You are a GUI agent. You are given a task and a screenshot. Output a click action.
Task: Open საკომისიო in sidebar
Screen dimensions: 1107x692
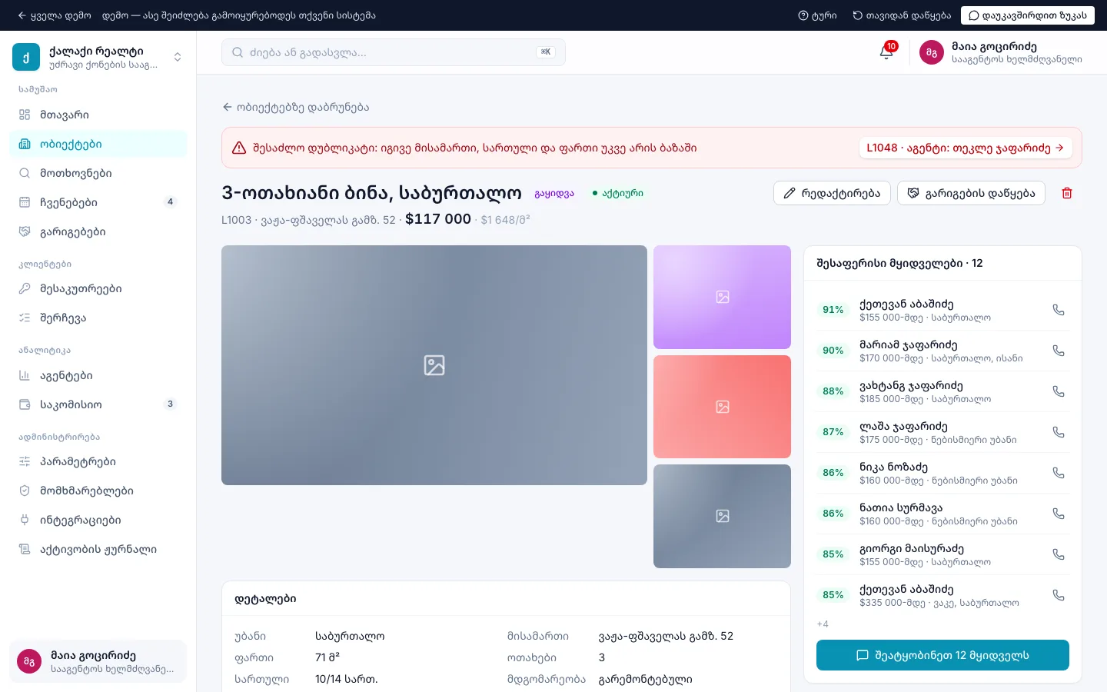coord(98,404)
